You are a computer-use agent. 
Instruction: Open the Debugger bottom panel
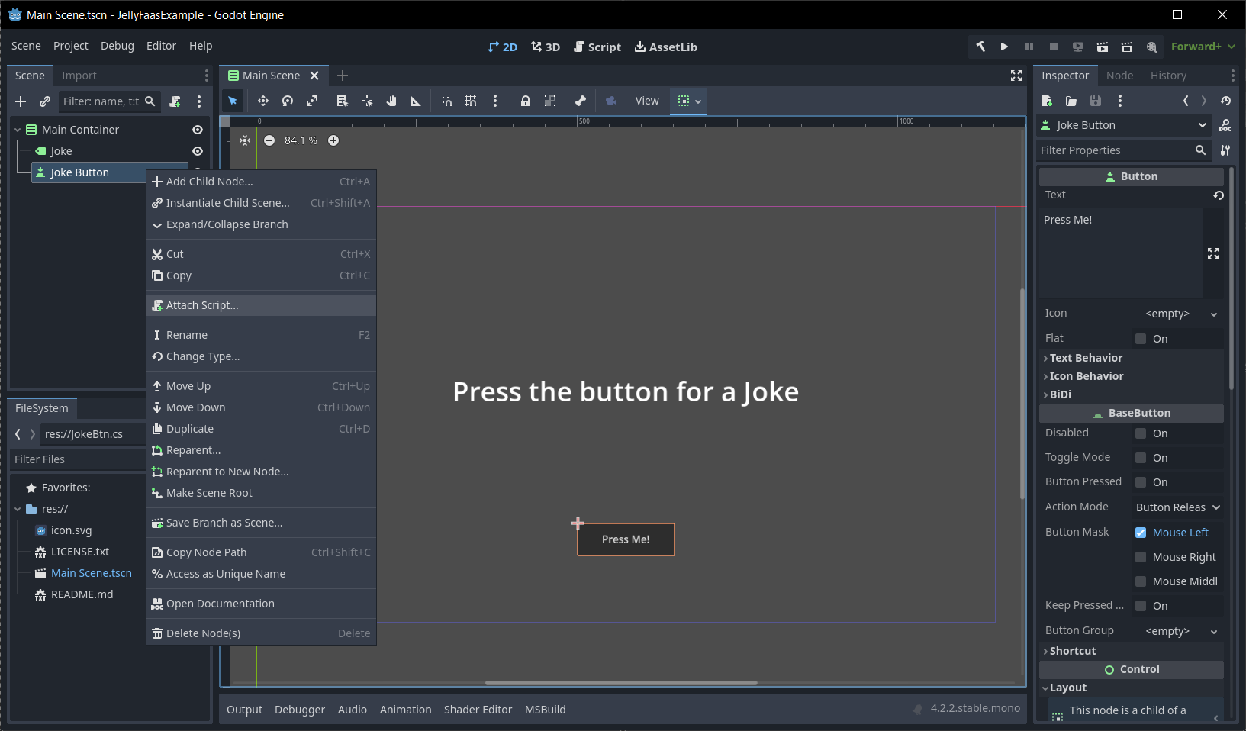pyautogui.click(x=300, y=710)
